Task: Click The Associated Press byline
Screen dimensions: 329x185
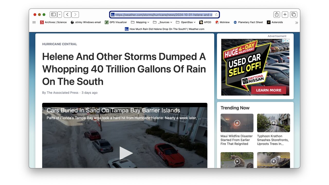Action: (x=62, y=93)
